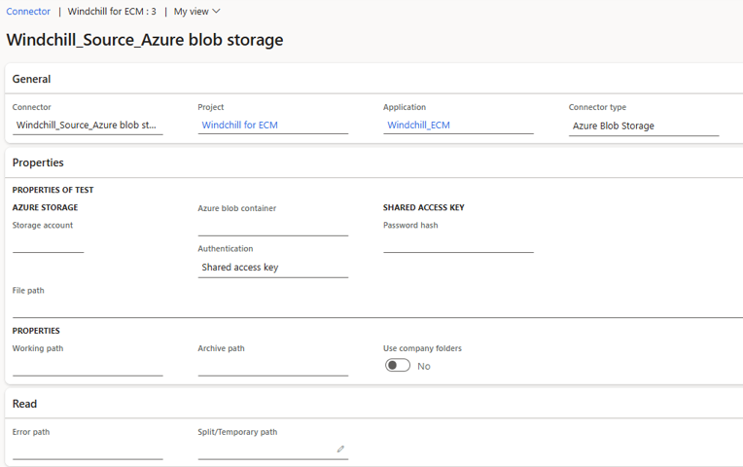Open the Connector breadcrumb link
The image size is (743, 467).
click(x=28, y=12)
